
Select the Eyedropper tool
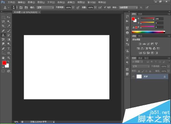pyautogui.click(x=9, y=26)
